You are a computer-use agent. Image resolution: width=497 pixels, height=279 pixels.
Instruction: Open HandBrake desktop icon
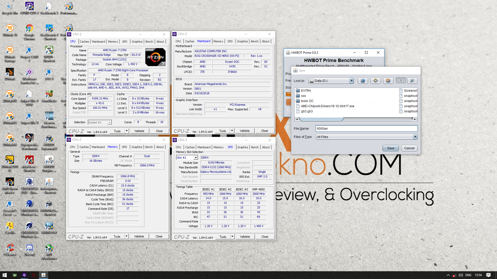[49, 96]
